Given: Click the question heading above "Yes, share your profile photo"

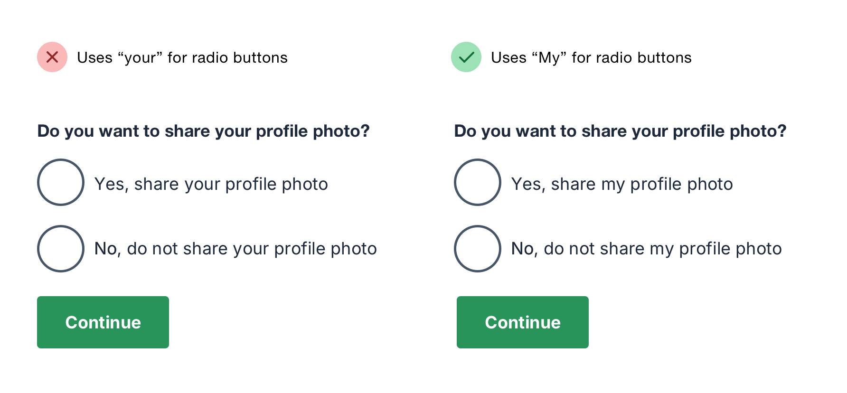Looking at the screenshot, I should [203, 131].
